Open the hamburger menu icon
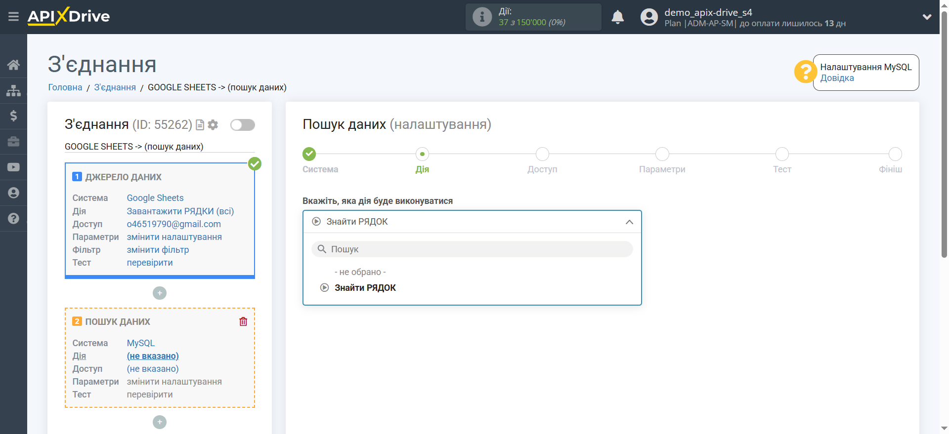 coord(13,17)
